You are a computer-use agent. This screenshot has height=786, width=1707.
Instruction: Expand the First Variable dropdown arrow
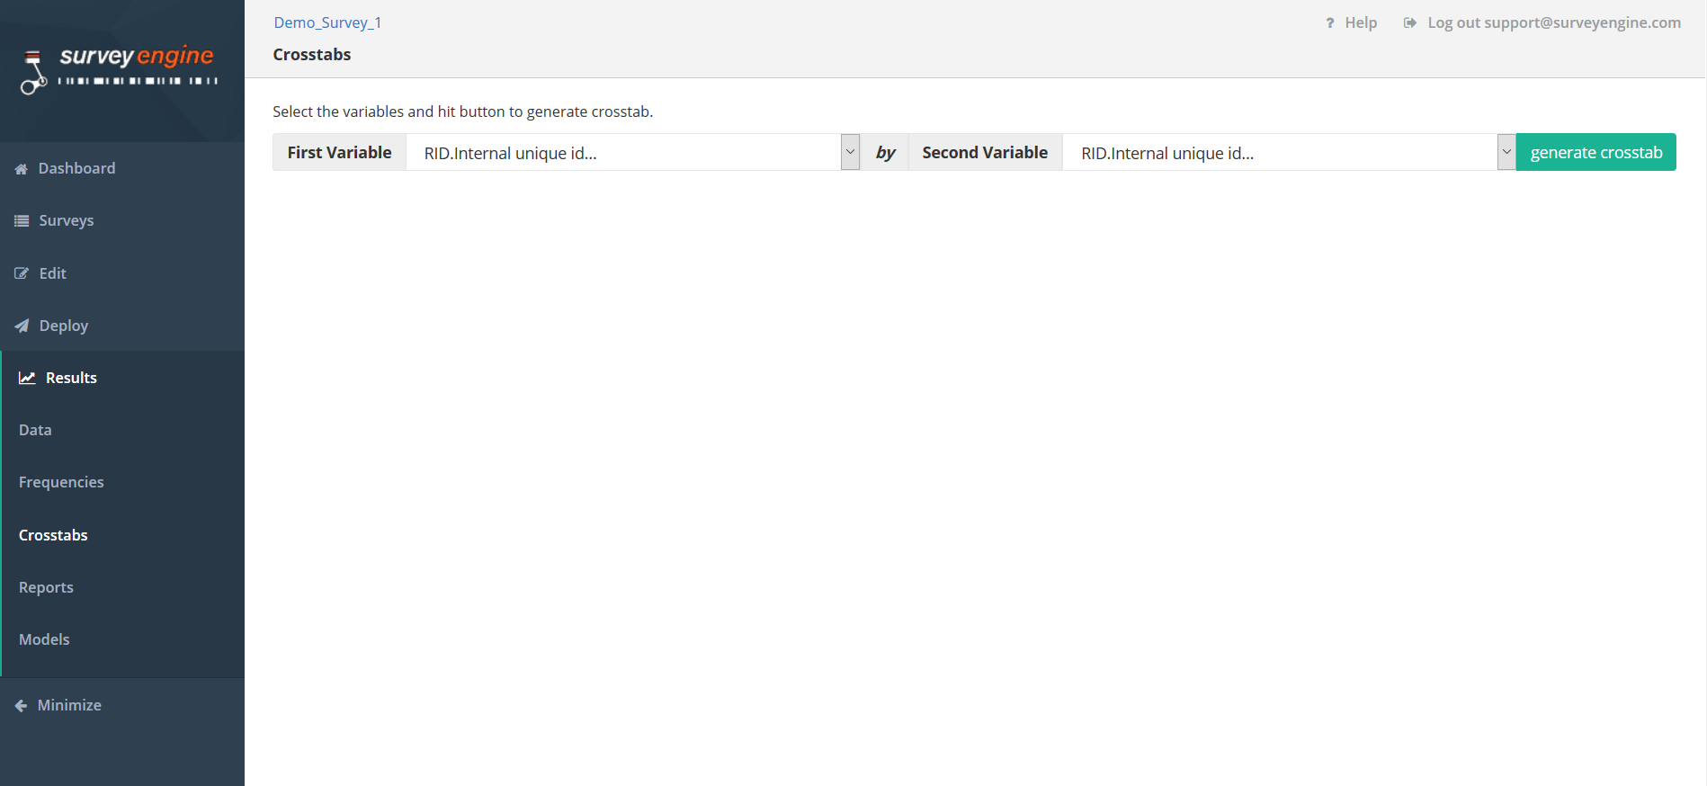[x=850, y=152]
